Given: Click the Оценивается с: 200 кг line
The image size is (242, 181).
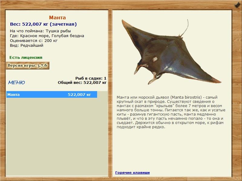Looking at the screenshot, I should [x=34, y=41].
